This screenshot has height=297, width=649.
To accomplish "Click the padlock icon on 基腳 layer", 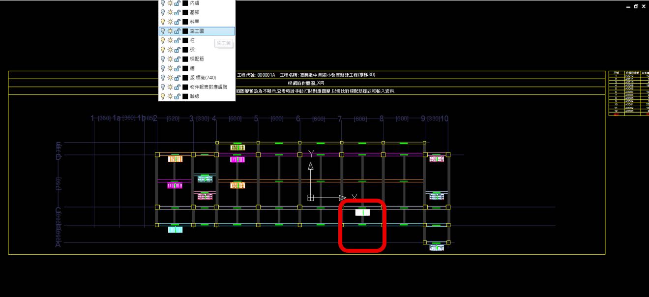I will [x=177, y=12].
